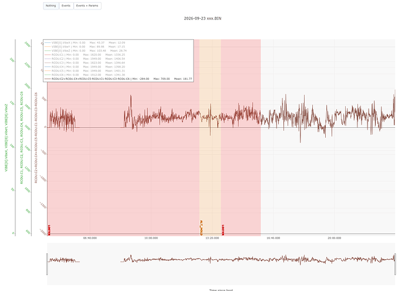This screenshot has height=291, width=405.
Task: Click the left range slider handle
Action: coord(47,264)
